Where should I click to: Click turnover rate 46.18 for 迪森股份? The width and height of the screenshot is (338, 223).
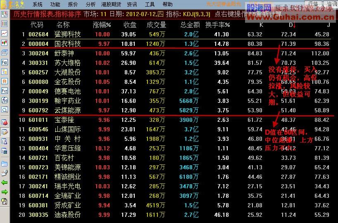point(221,215)
